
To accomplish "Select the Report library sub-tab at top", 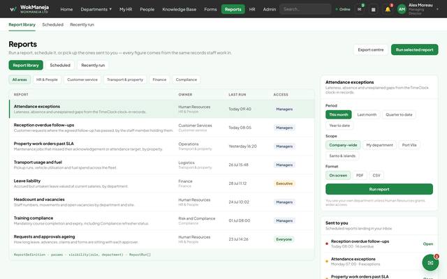I will click(x=22, y=25).
